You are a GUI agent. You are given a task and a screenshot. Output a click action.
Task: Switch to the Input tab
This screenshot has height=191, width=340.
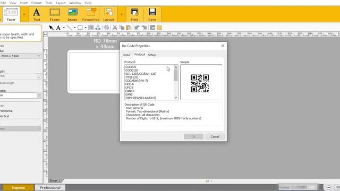click(x=127, y=55)
